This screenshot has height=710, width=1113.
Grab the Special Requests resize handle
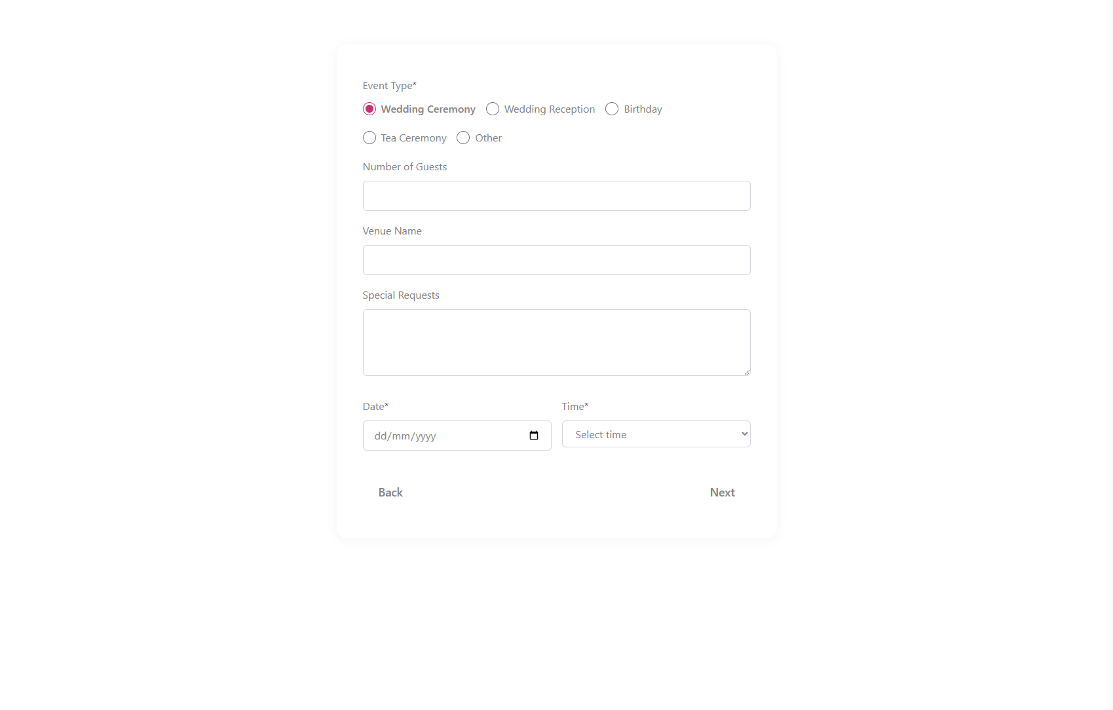[747, 372]
